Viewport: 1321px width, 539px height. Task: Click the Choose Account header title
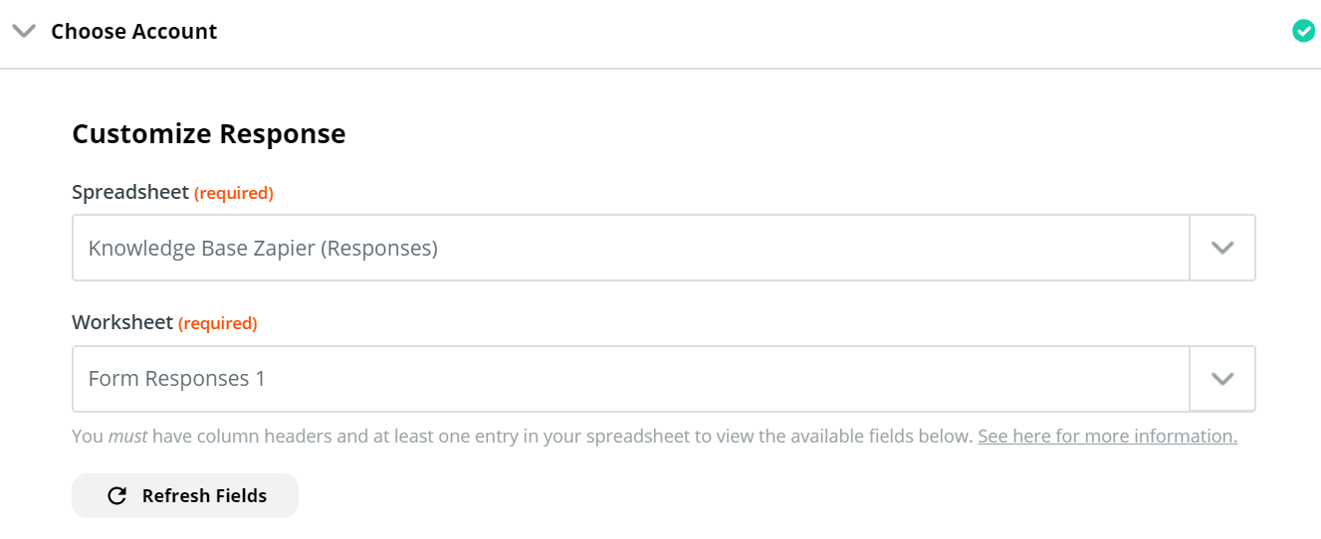(134, 32)
